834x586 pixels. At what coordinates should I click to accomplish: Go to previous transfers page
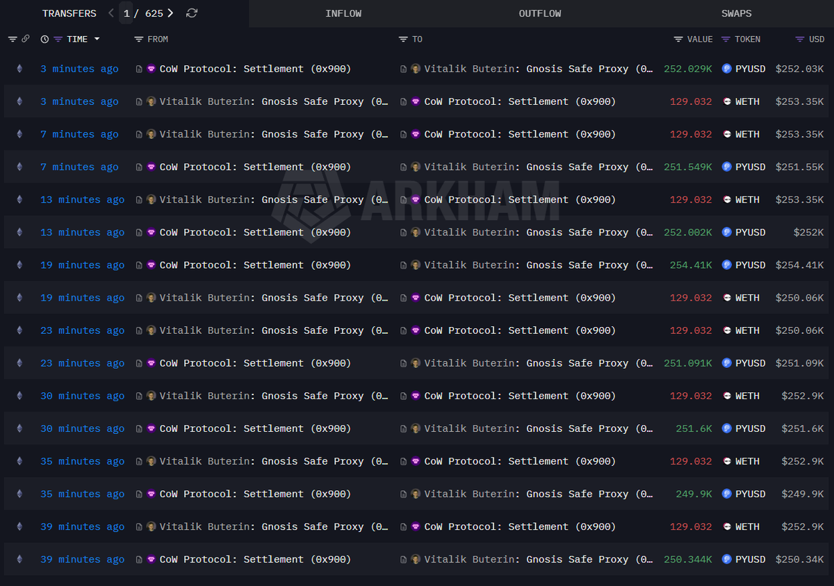pos(111,13)
